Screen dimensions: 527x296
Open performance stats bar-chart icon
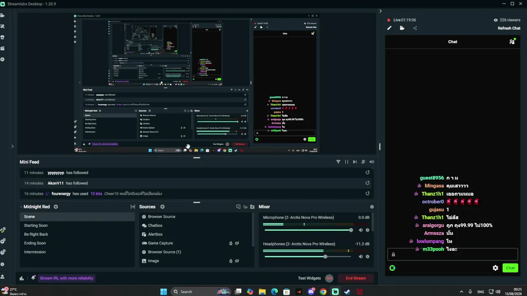[22, 278]
